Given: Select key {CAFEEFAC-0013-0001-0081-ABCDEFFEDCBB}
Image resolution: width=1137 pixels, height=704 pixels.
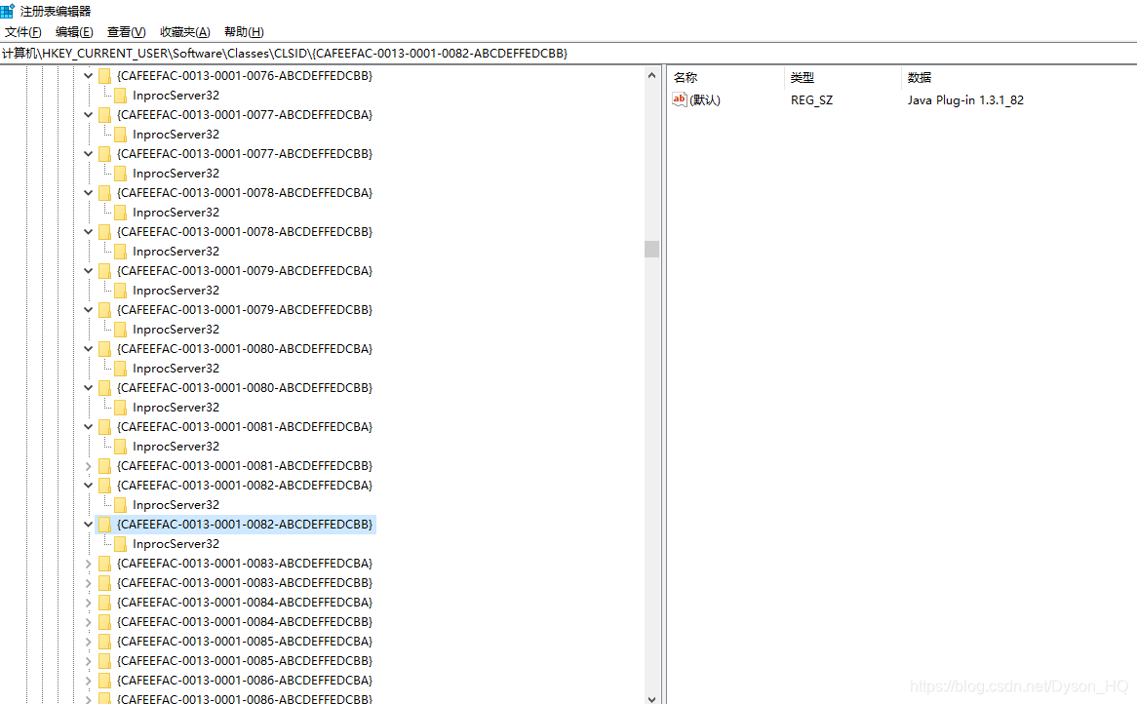Looking at the screenshot, I should click(x=245, y=466).
